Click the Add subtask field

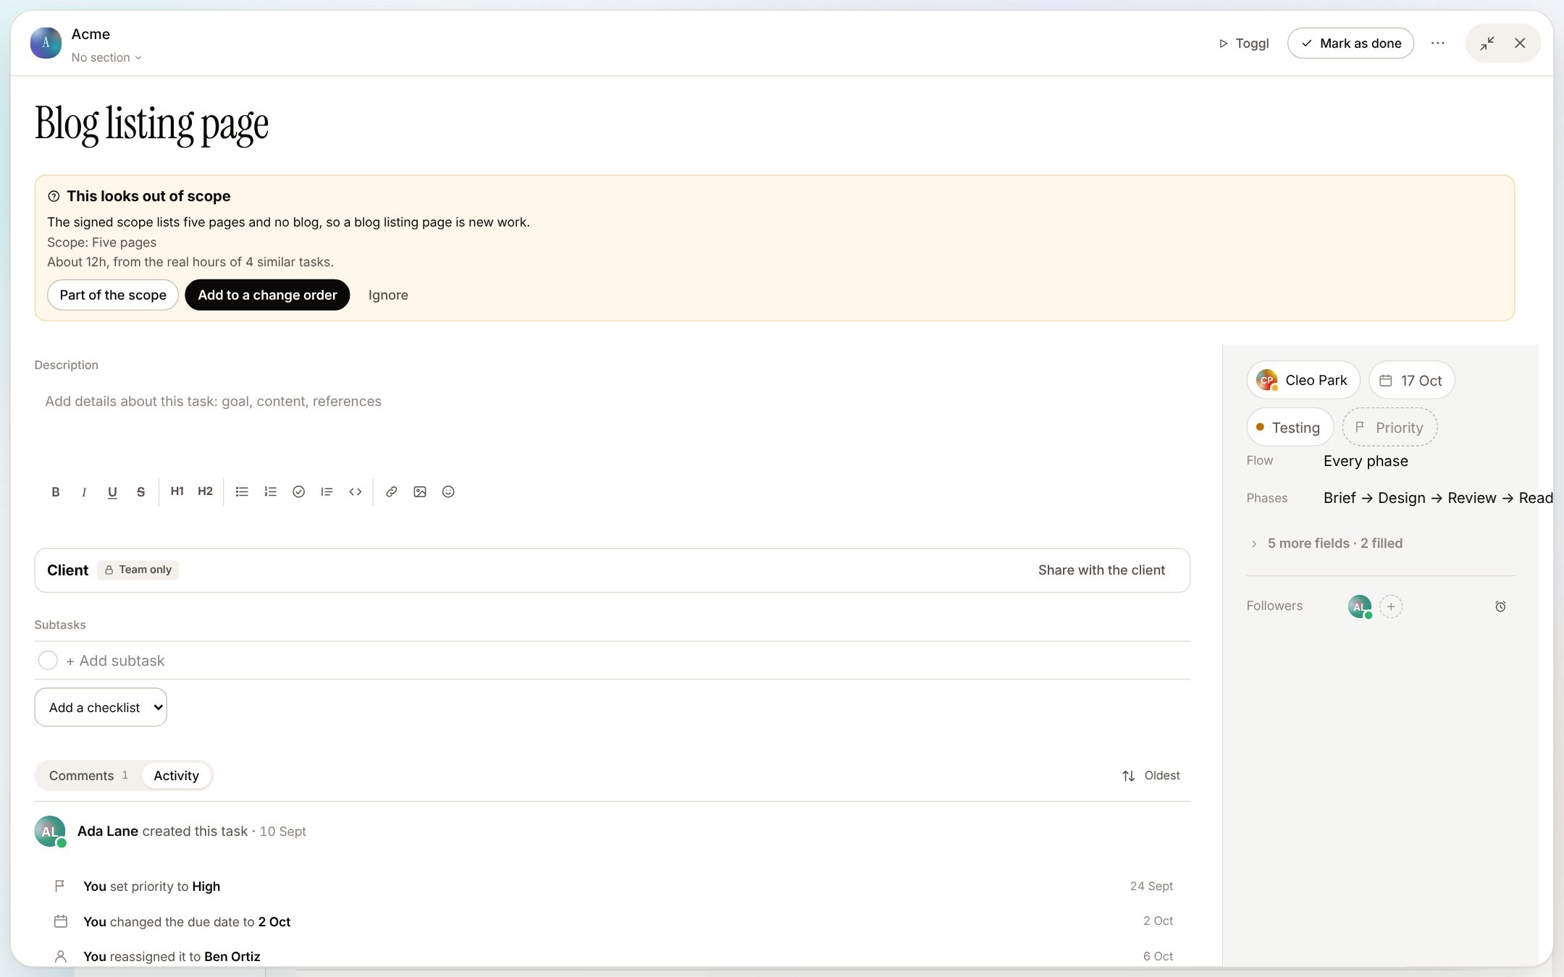coord(627,661)
